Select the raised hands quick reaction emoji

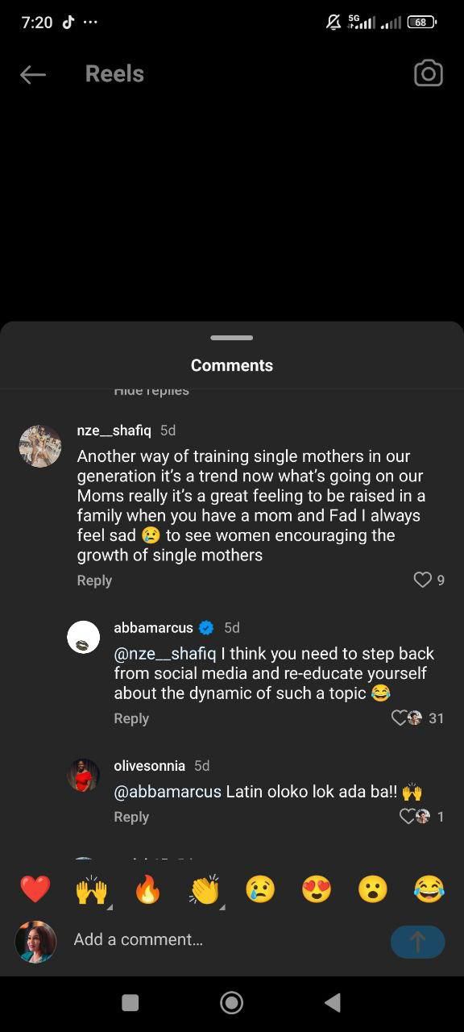pos(91,888)
